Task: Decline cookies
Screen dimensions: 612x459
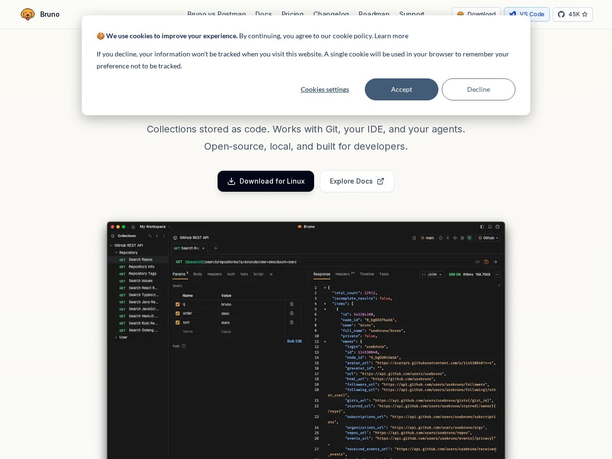Action: coord(479,89)
